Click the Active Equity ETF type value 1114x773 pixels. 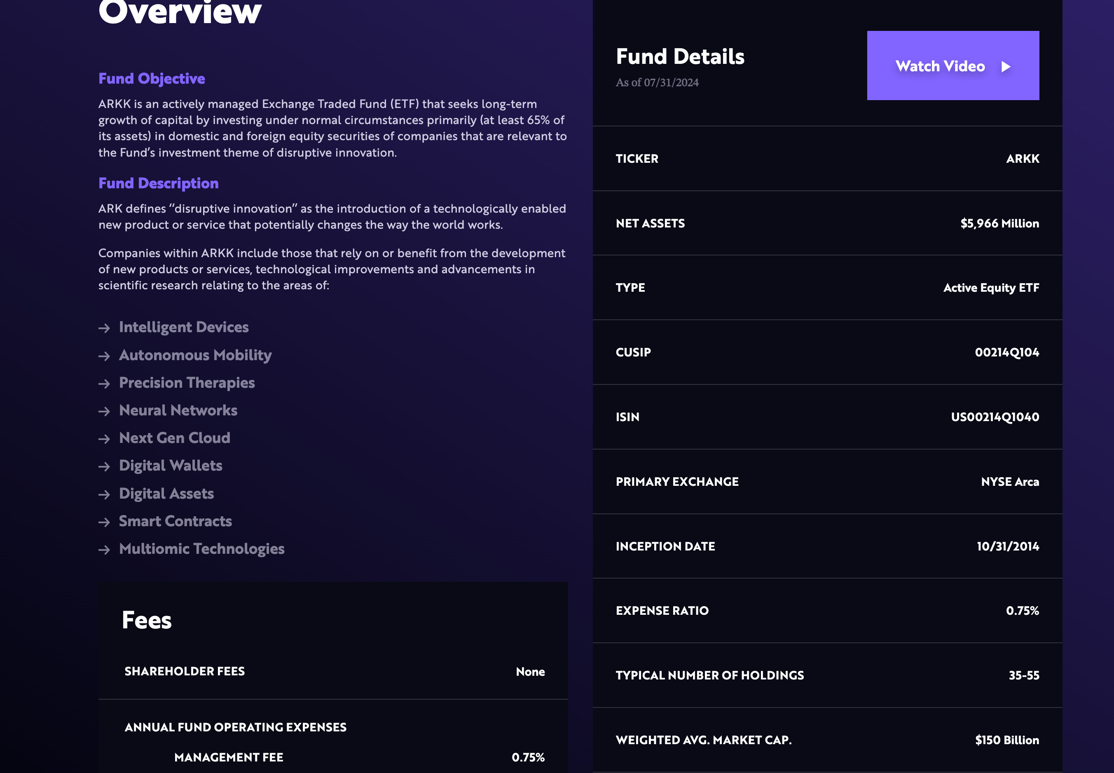[x=991, y=288]
